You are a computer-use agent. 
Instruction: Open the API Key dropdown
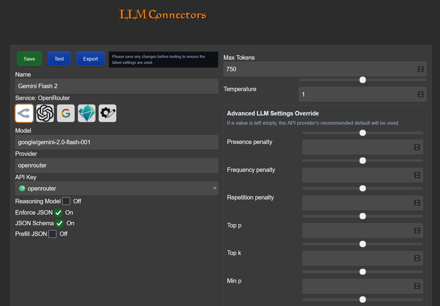(117, 188)
